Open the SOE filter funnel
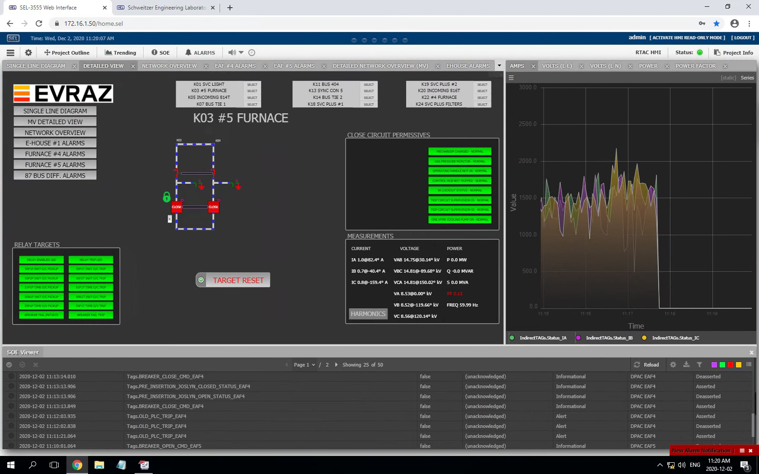This screenshot has width=759, height=474. coord(699,365)
